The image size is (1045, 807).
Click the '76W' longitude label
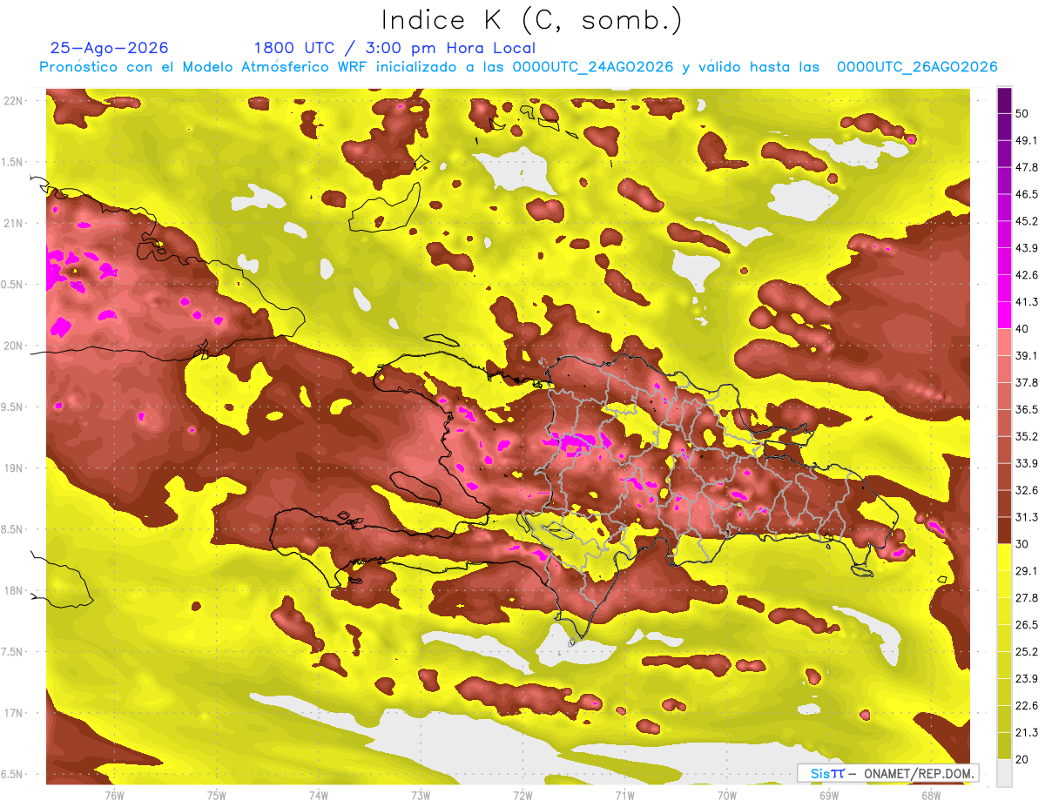(114, 796)
